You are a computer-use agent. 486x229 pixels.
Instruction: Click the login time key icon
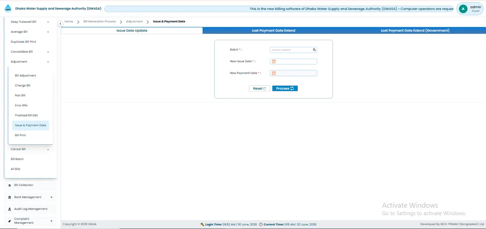coord(202,224)
